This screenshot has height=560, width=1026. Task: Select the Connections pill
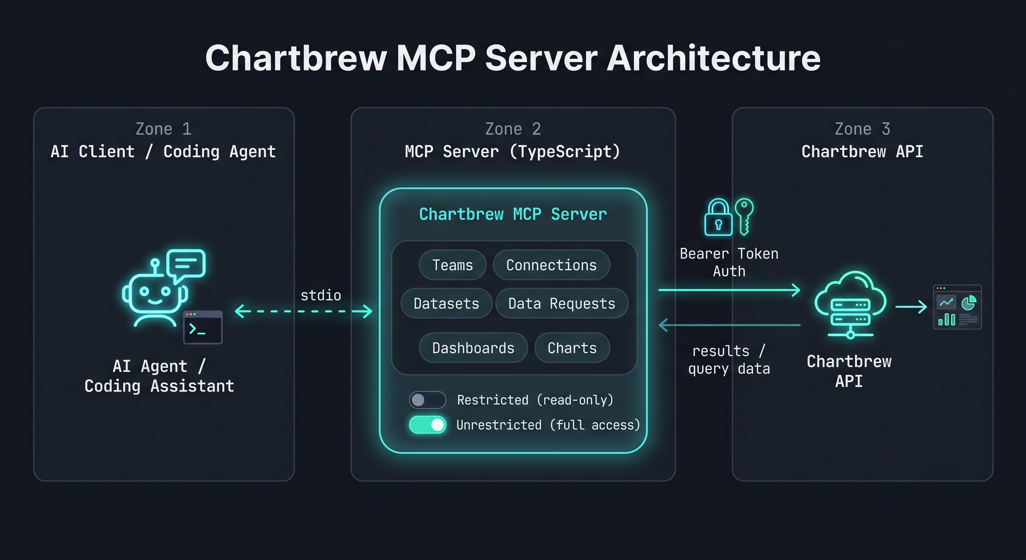pyautogui.click(x=552, y=265)
